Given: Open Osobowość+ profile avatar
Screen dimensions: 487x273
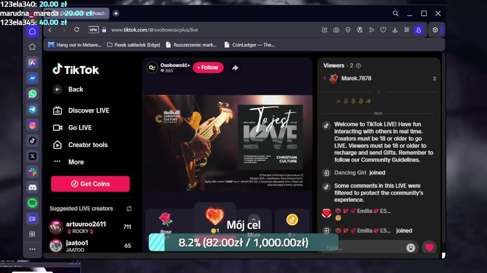Looking at the screenshot, I should [152, 67].
